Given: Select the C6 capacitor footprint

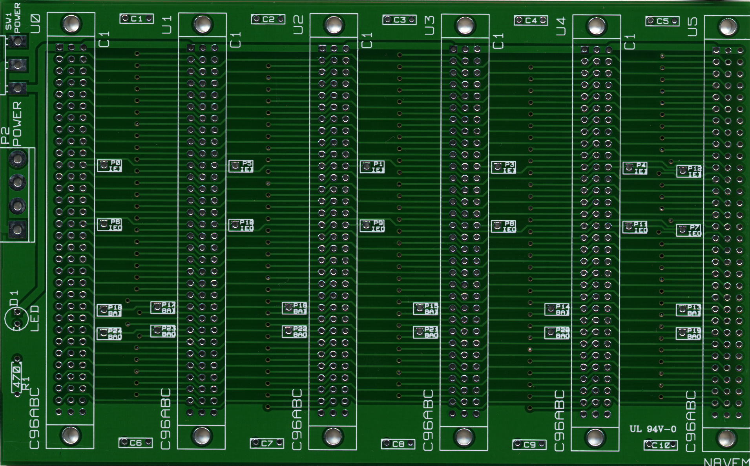Looking at the screenshot, I should pos(135,443).
